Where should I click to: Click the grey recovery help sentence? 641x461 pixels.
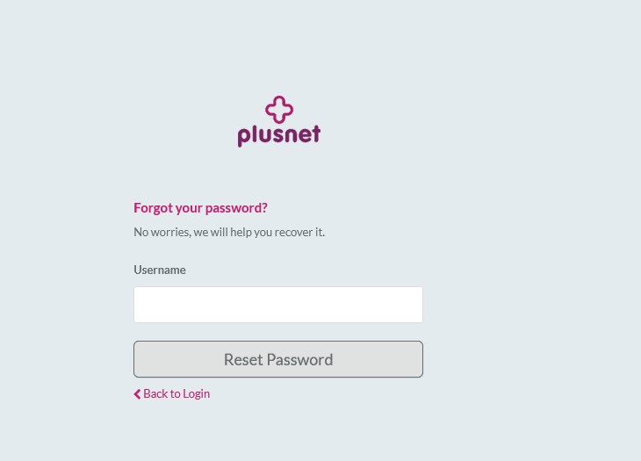(229, 232)
